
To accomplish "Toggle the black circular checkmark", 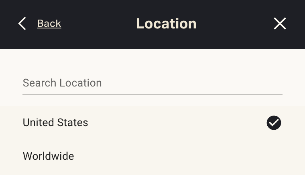I will (274, 123).
